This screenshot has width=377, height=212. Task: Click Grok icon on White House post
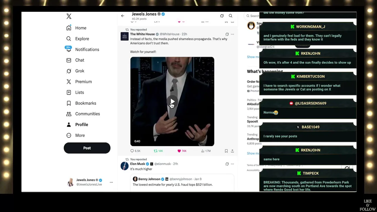pyautogui.click(x=227, y=34)
